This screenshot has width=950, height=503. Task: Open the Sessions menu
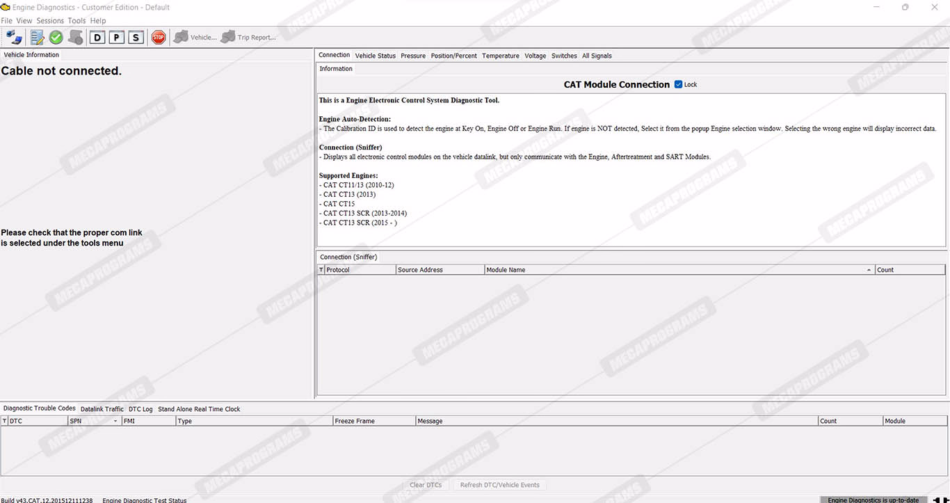(x=50, y=21)
